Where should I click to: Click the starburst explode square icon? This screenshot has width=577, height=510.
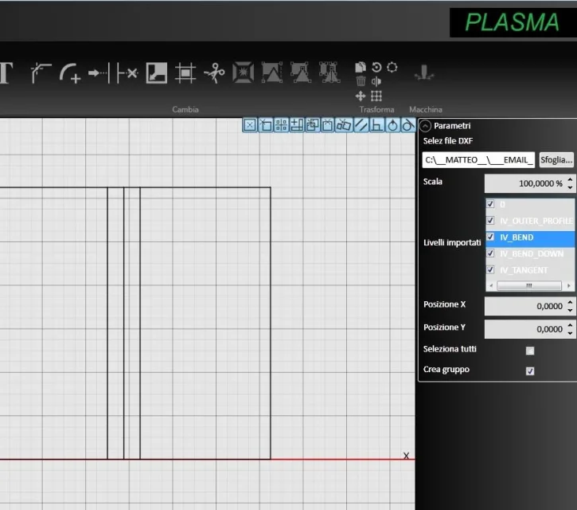pos(244,73)
